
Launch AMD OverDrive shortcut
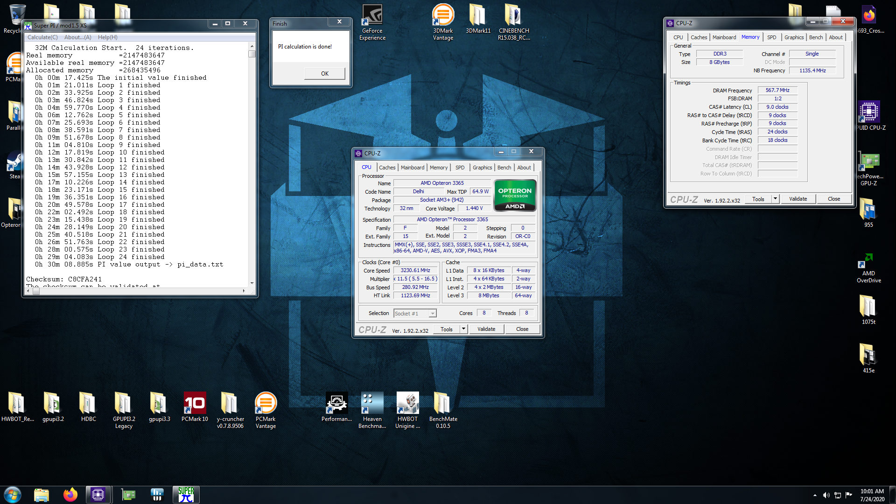(x=868, y=268)
